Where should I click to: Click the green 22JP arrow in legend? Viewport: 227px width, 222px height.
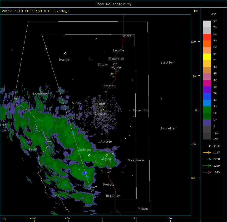point(207,166)
